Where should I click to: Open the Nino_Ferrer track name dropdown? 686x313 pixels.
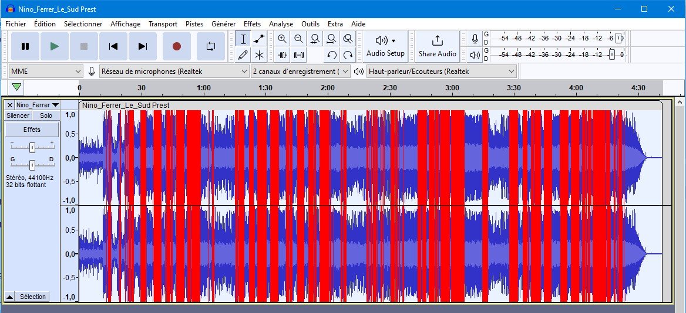point(37,105)
